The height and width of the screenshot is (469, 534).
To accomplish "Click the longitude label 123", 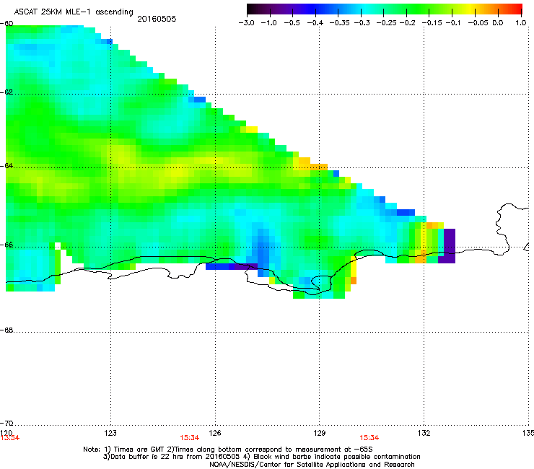I will [110, 433].
